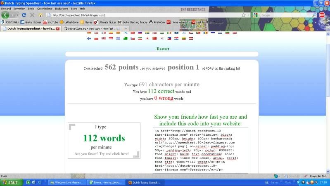This screenshot has height=186, width=330.
Task: Open the Bestand menu
Action: 6,9
